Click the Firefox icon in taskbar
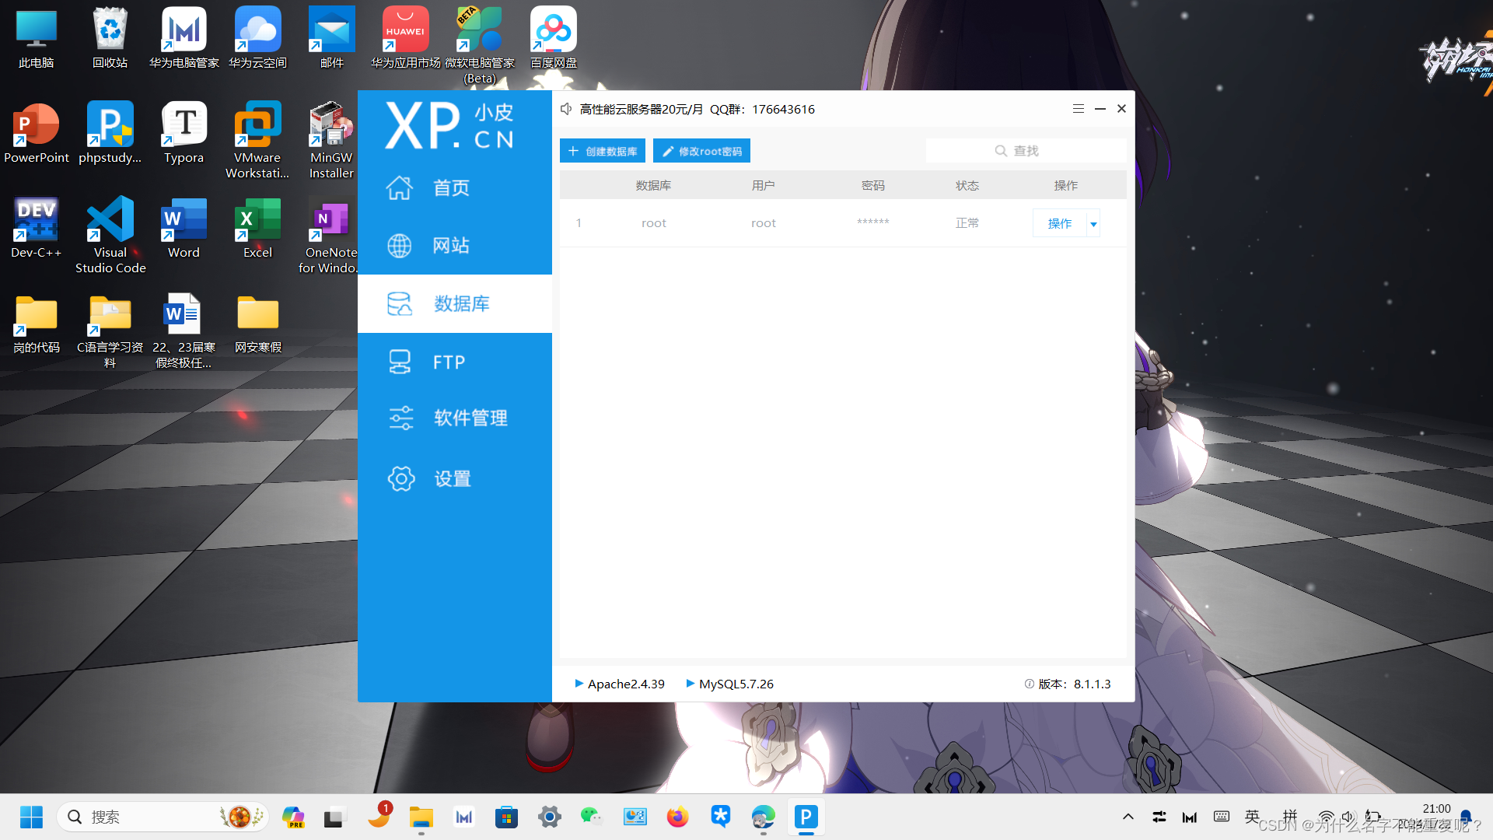The image size is (1493, 840). tap(677, 817)
